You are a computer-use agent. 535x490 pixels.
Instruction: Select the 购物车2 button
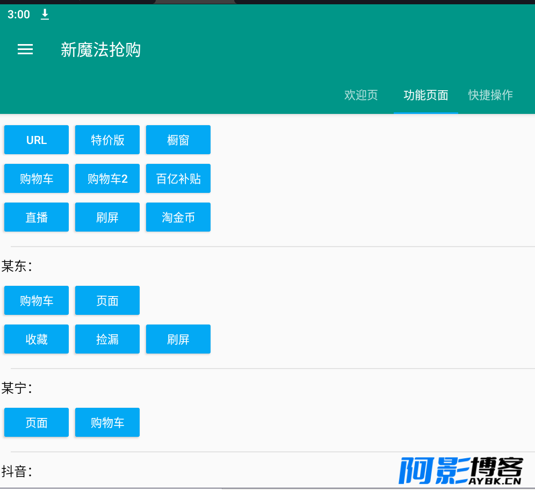pos(107,178)
